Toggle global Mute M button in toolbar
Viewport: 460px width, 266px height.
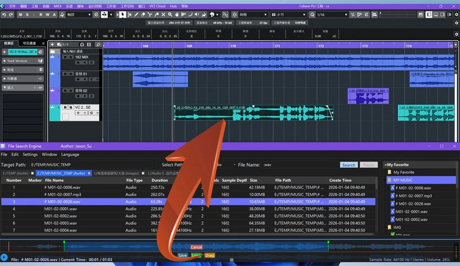[x=20, y=15]
